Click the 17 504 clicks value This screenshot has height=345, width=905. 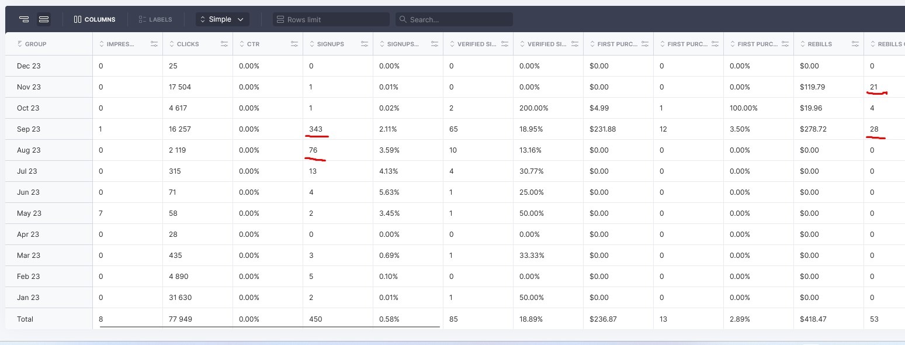click(x=180, y=87)
